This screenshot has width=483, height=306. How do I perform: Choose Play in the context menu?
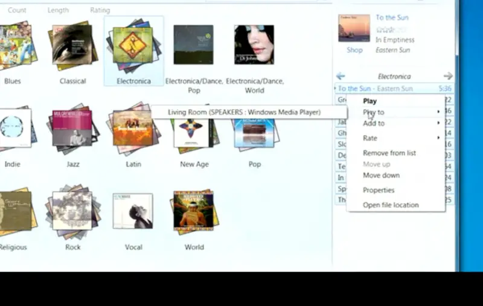[x=395, y=101]
